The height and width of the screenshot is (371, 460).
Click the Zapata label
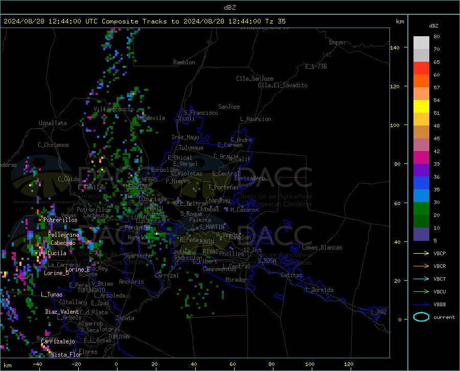(125, 318)
